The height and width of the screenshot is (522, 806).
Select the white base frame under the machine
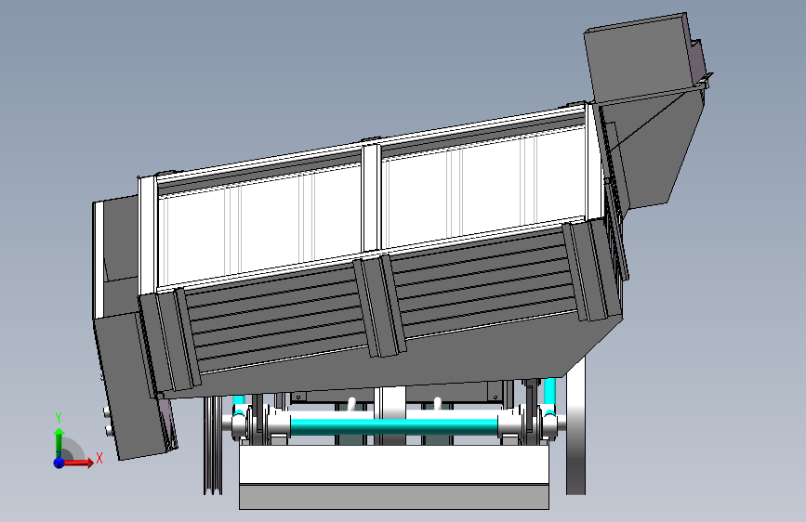coord(394,464)
